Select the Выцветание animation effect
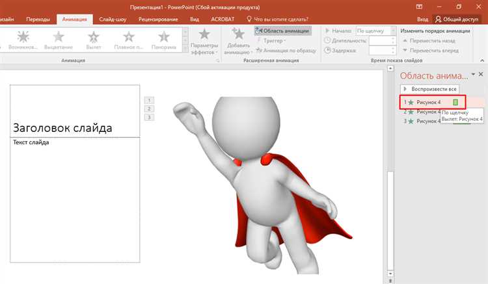The height and width of the screenshot is (284, 488). click(59, 39)
